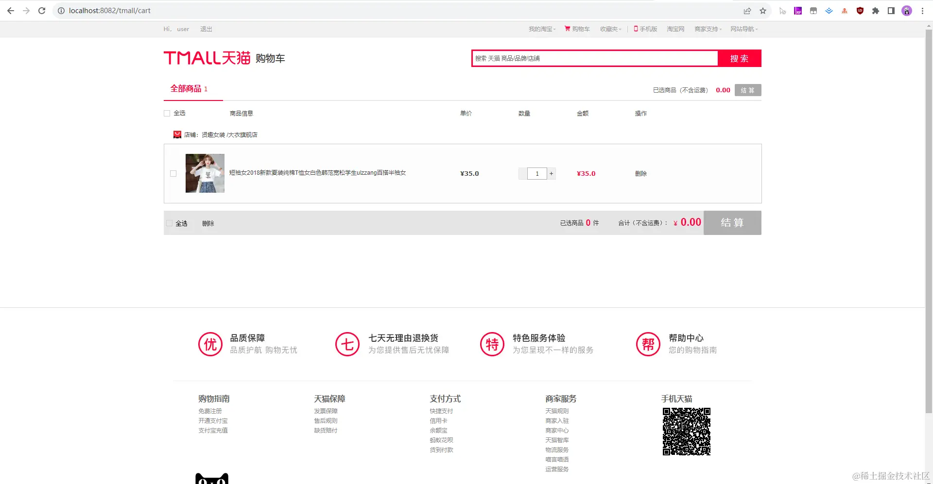
Task: Open the 商家入驻 footer link
Action: coord(557,421)
